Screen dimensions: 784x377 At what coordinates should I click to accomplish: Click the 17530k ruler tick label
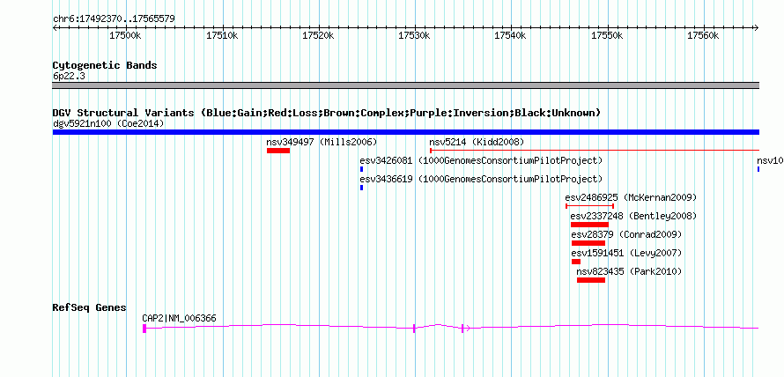tap(415, 35)
